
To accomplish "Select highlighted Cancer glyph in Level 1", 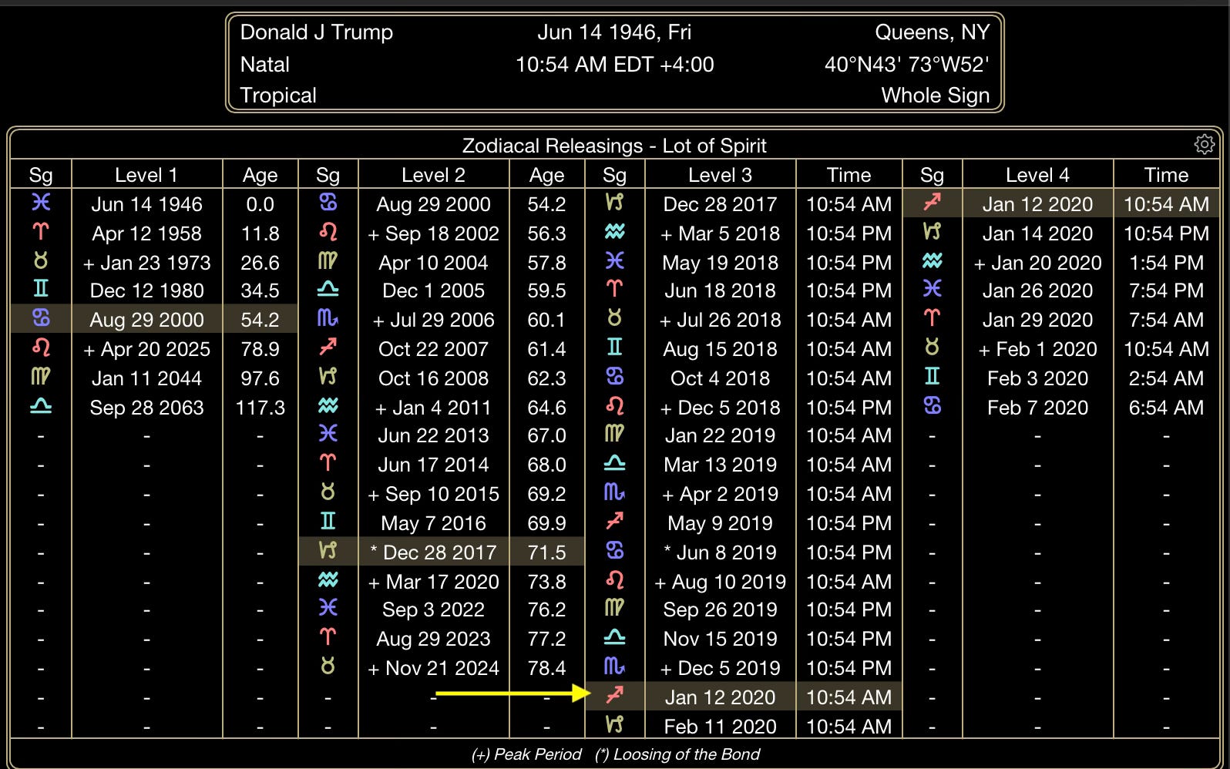I will (x=41, y=318).
